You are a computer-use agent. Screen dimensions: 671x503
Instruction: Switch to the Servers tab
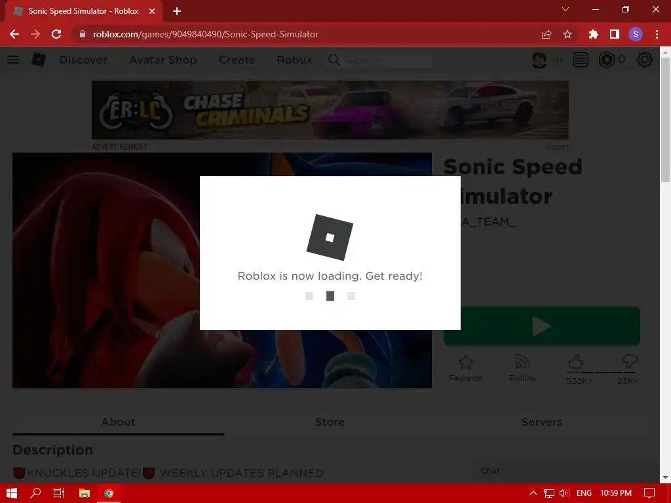[542, 422]
